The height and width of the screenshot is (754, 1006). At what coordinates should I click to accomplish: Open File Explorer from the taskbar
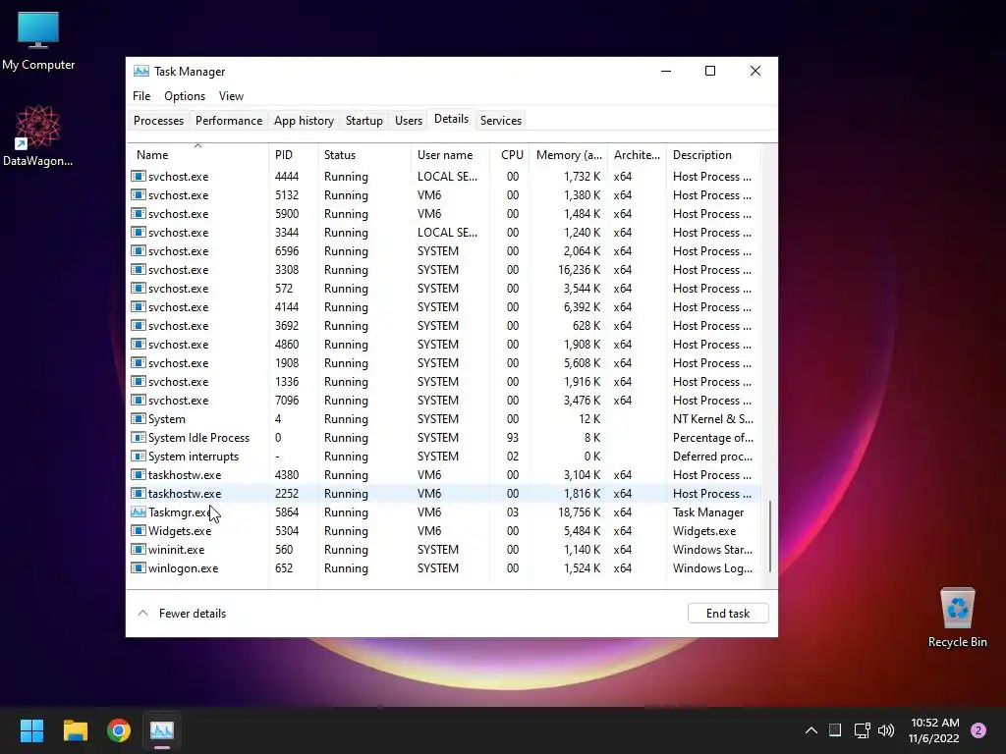click(75, 730)
